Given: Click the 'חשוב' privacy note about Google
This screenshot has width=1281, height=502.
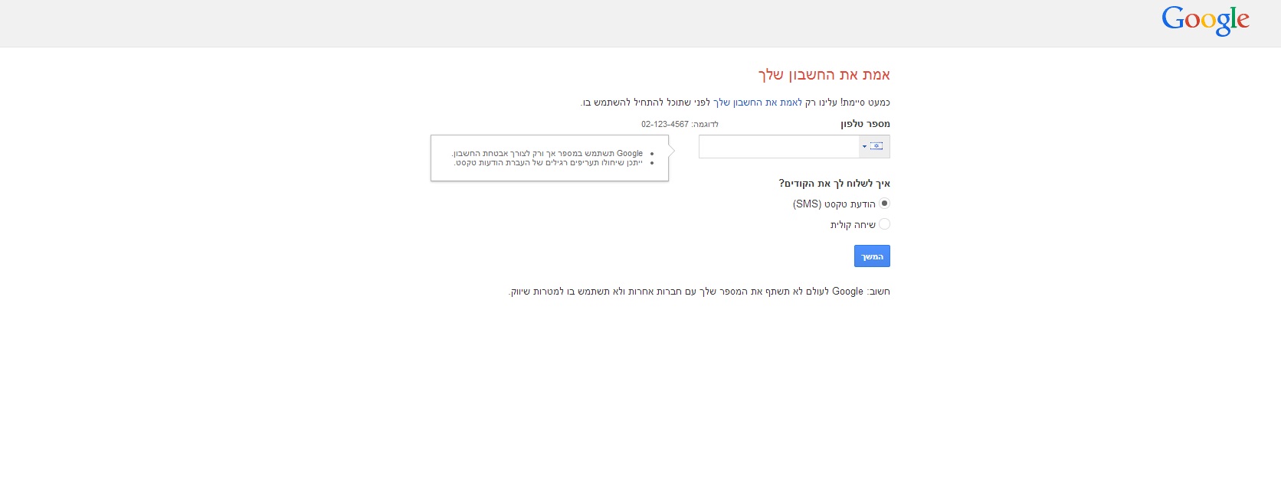Looking at the screenshot, I should tap(699, 292).
